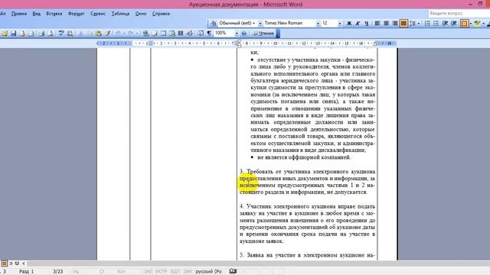
Task: Click the outside borders icon
Action: [465, 24]
